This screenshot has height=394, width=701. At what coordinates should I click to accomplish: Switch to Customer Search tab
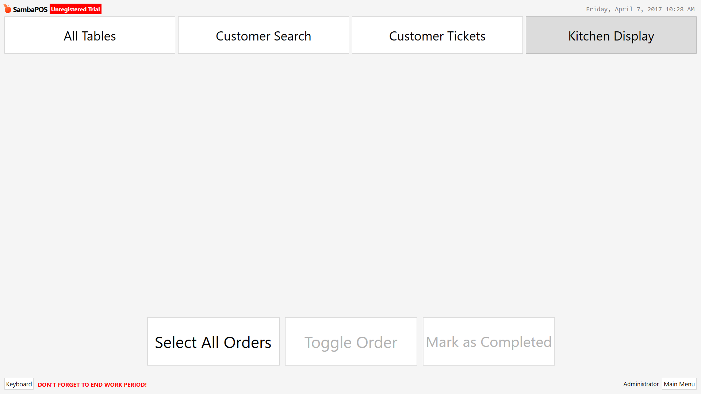[264, 35]
